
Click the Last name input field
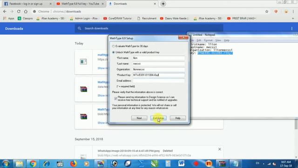pyautogui.click(x=158, y=63)
